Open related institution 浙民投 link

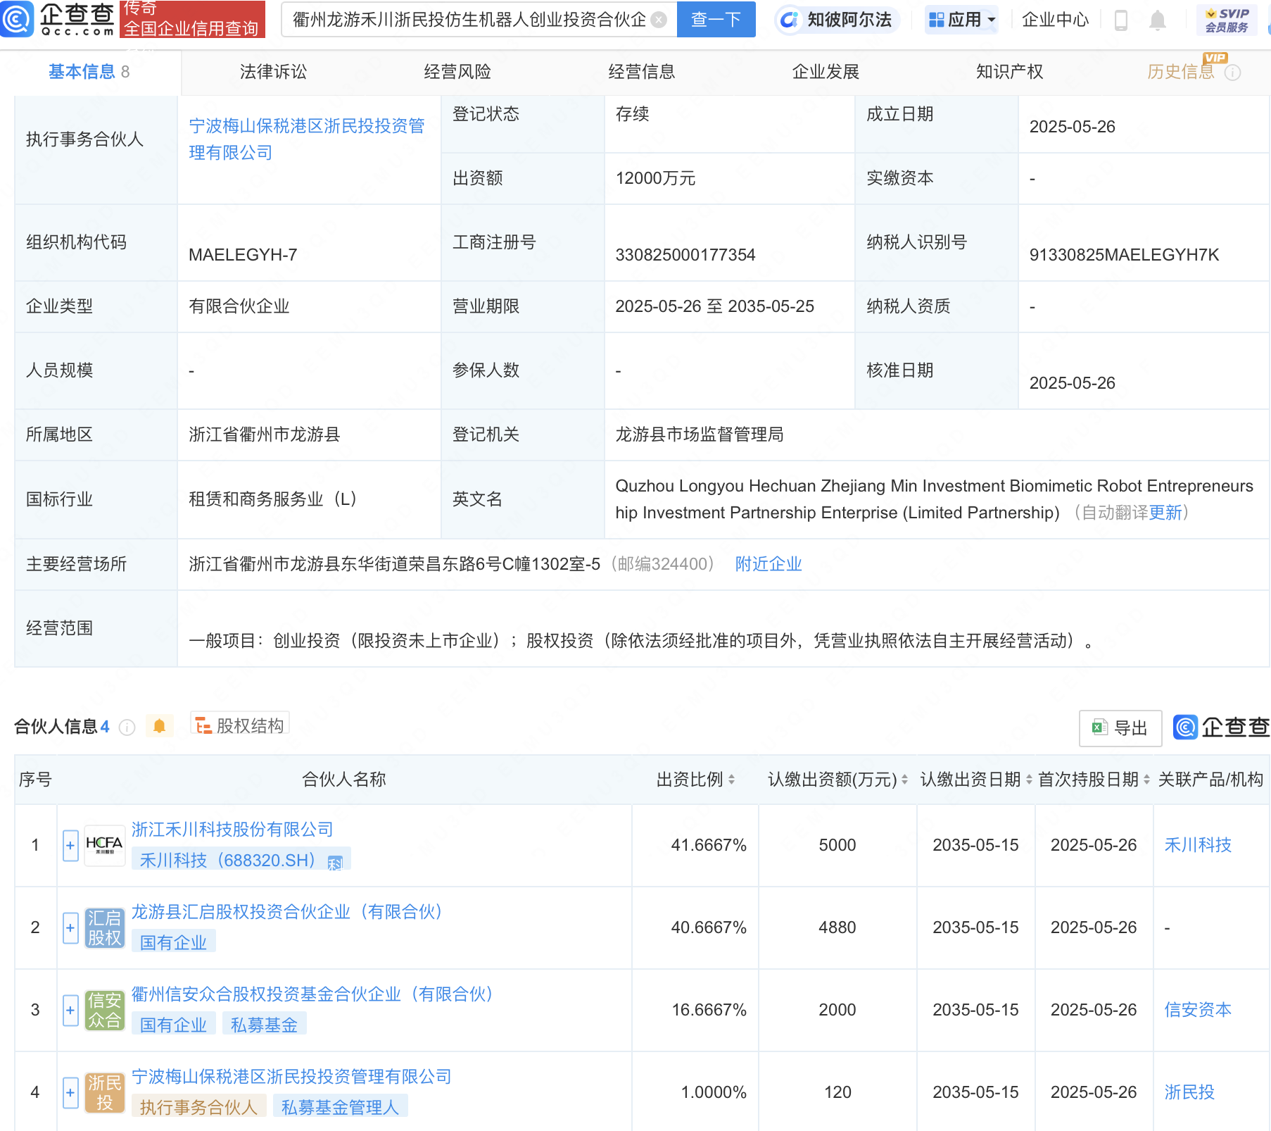(x=1189, y=1092)
